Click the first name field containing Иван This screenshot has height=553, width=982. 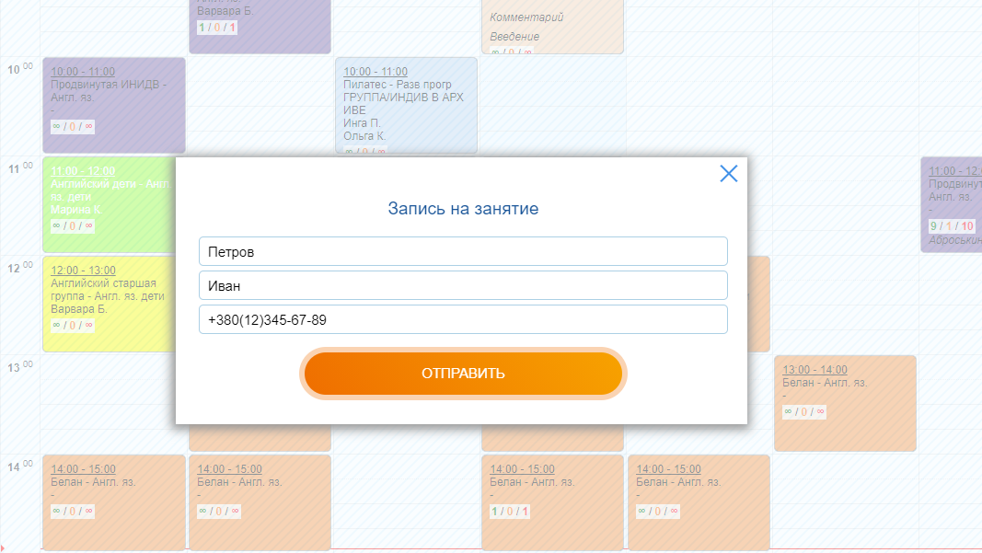(x=463, y=285)
